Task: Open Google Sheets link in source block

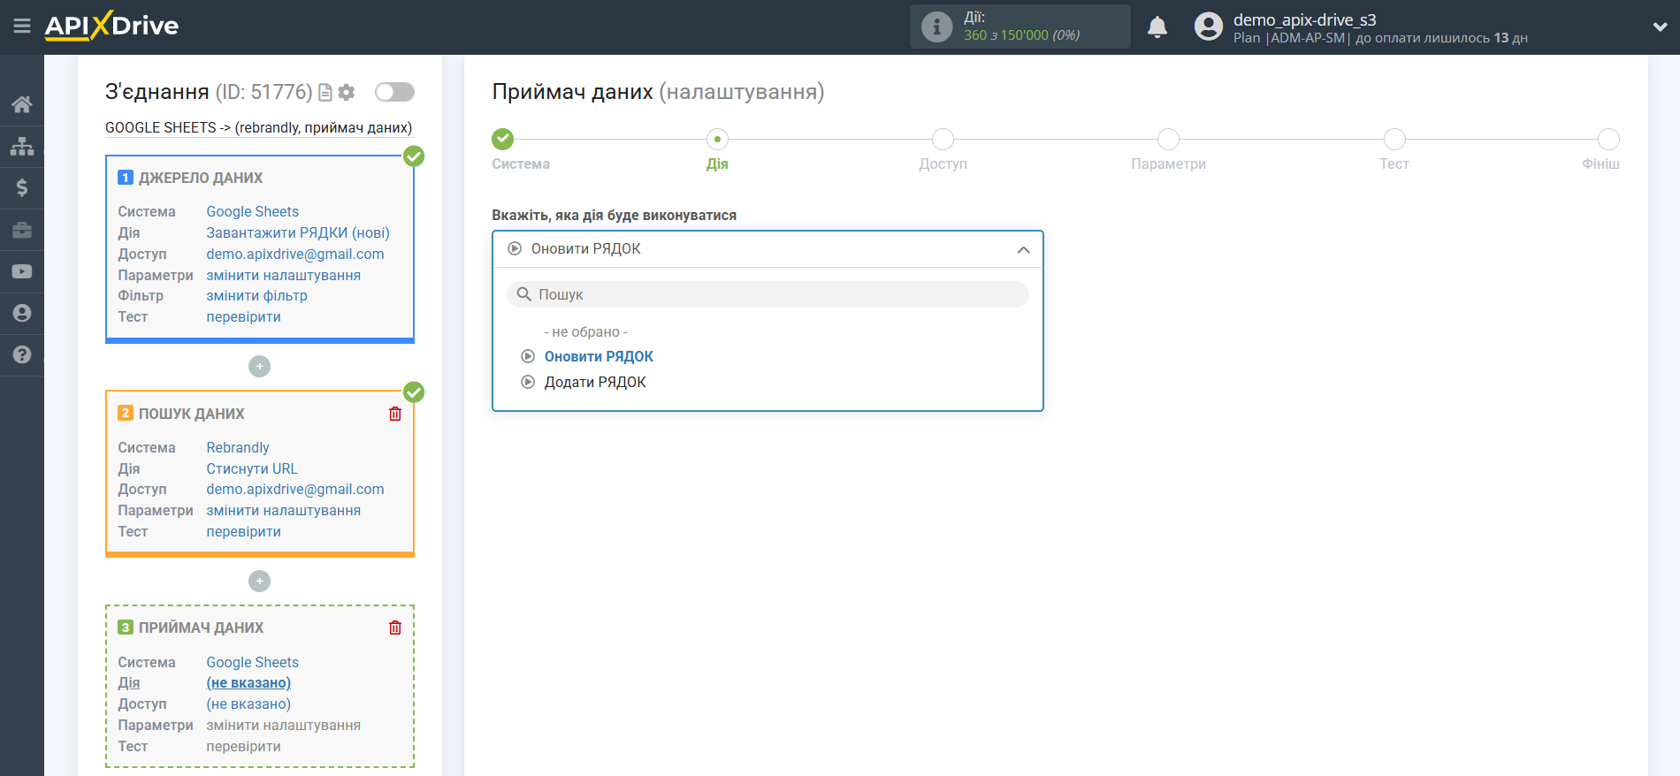Action: pos(253,212)
